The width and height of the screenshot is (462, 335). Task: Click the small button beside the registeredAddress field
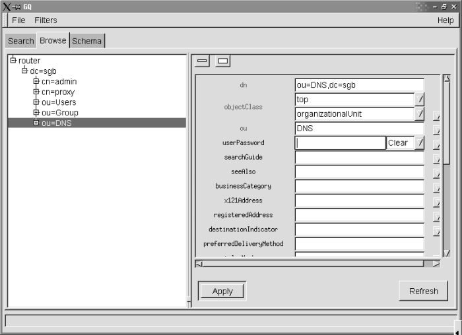pyautogui.click(x=436, y=216)
